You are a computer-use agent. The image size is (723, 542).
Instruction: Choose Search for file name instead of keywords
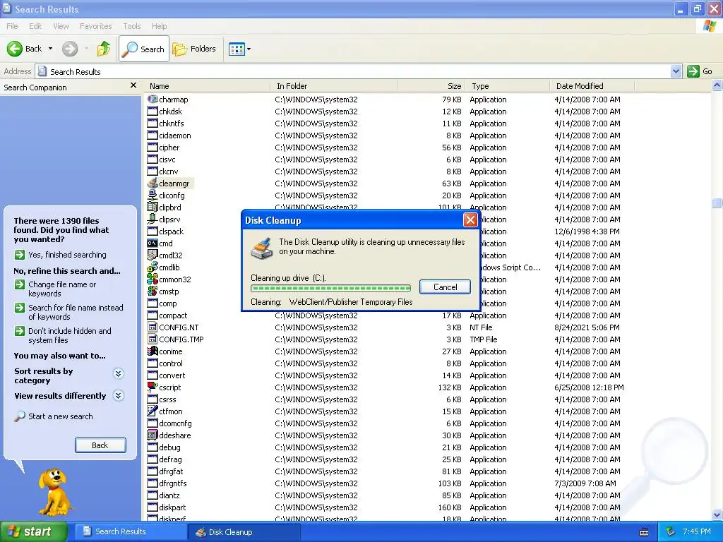(68, 312)
